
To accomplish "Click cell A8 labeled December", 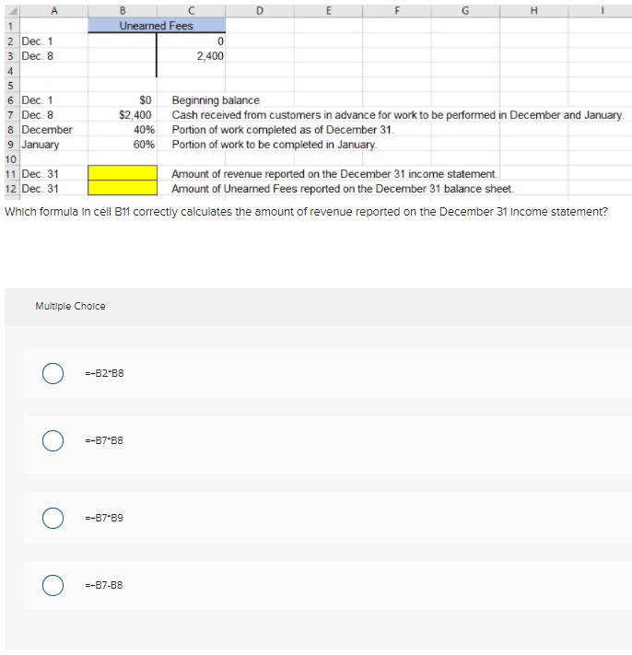I will [53, 130].
